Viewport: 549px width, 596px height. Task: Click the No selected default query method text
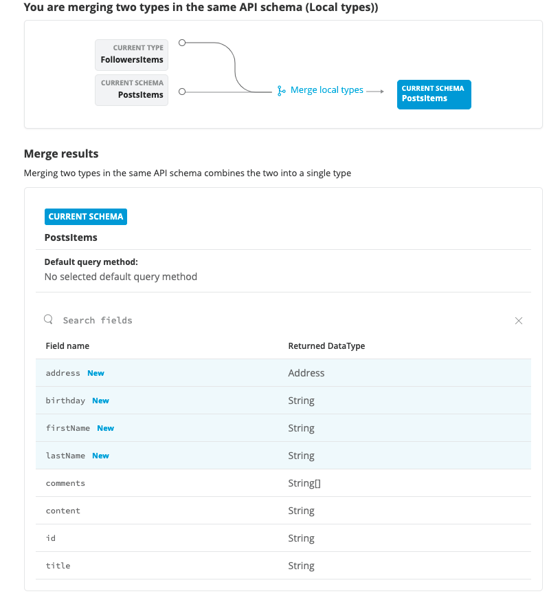coord(121,277)
